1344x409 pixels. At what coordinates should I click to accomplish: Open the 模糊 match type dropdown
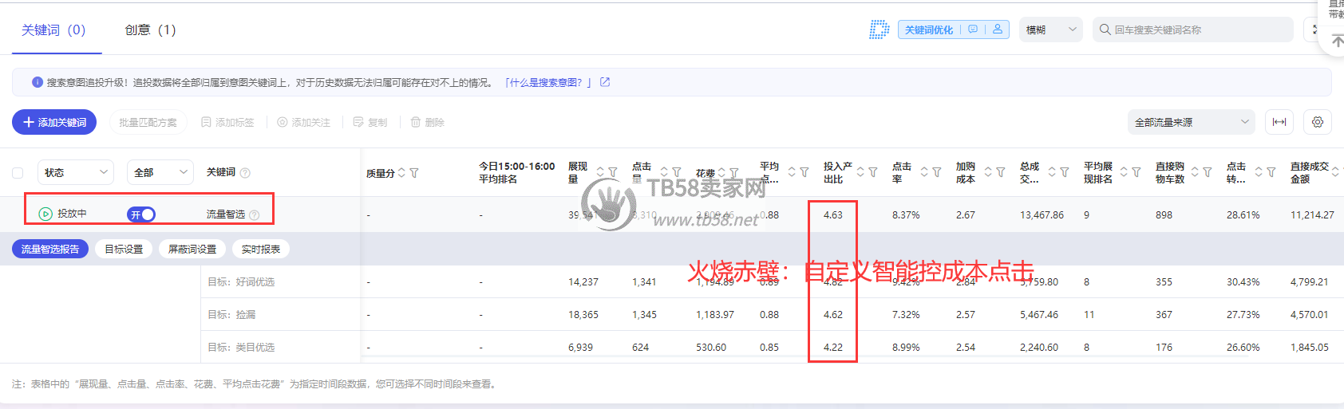pos(1050,29)
